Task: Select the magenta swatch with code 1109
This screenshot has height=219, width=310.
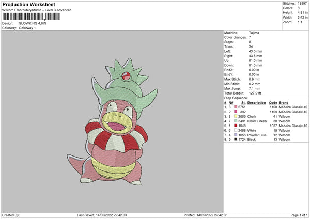Action: tap(236, 112)
